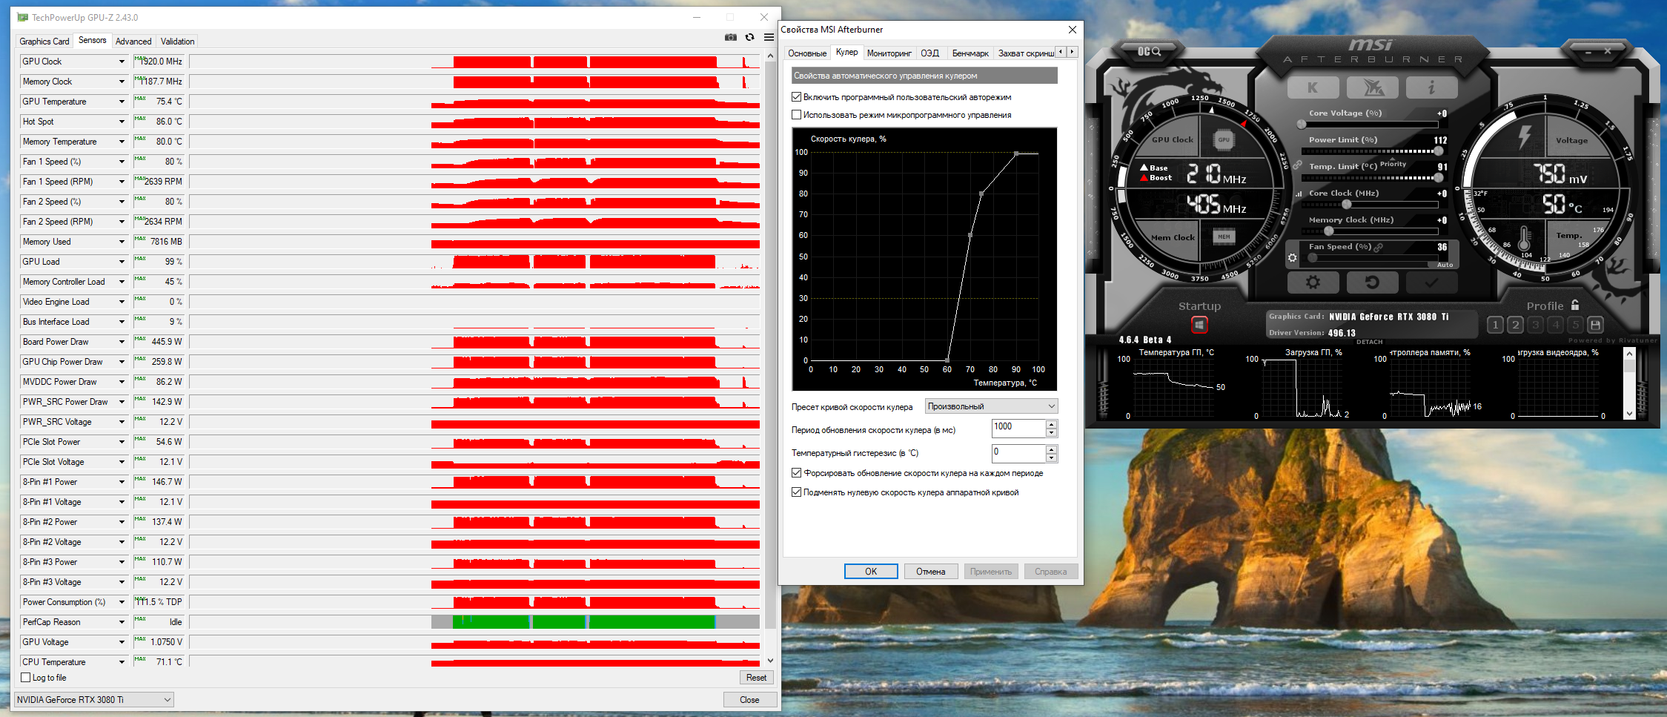The image size is (1667, 717).
Task: Open the OC Scanner in Afterburner
Action: pos(1149,51)
